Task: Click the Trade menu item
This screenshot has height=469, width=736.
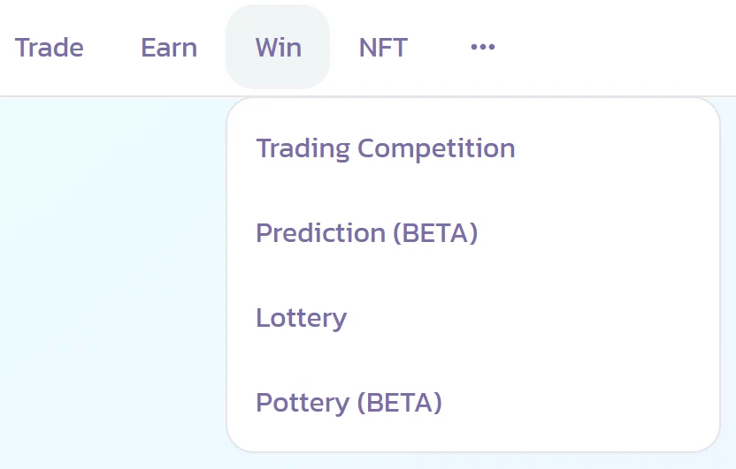Action: tap(50, 48)
